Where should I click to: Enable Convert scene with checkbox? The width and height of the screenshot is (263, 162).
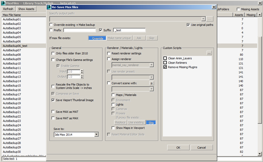coord(109,83)
